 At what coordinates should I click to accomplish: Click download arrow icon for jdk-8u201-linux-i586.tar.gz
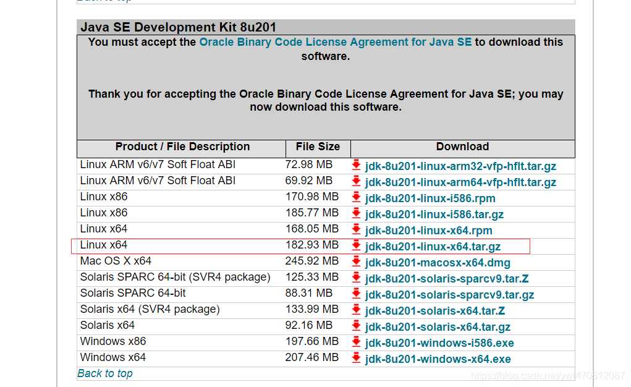356,213
